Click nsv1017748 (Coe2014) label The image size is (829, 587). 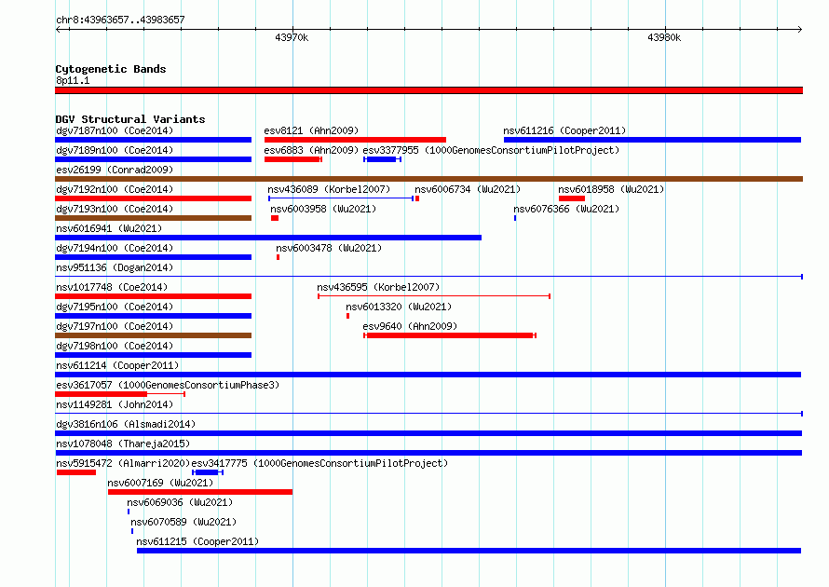tap(112, 287)
